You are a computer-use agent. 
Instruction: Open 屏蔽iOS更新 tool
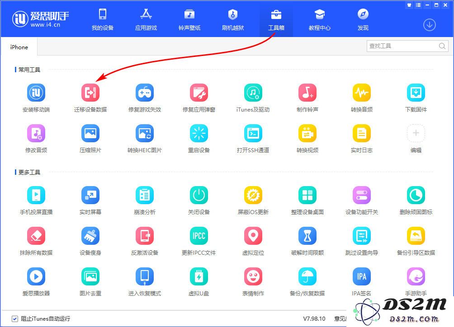point(253,195)
